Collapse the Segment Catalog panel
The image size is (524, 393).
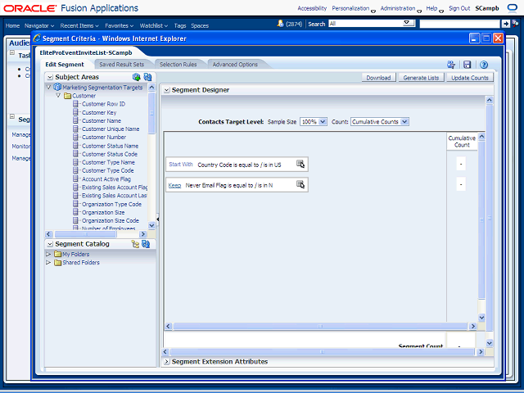coord(50,244)
